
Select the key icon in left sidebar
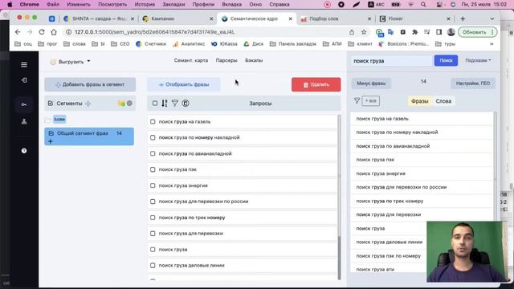pos(24,104)
